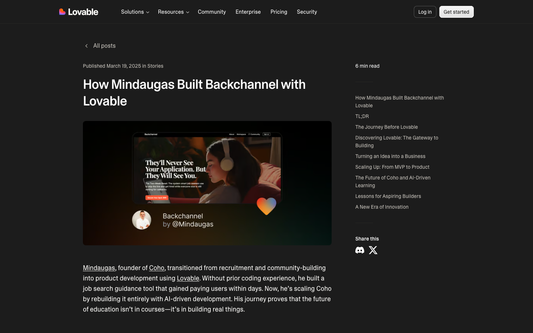Click the Log in button

tap(425, 12)
